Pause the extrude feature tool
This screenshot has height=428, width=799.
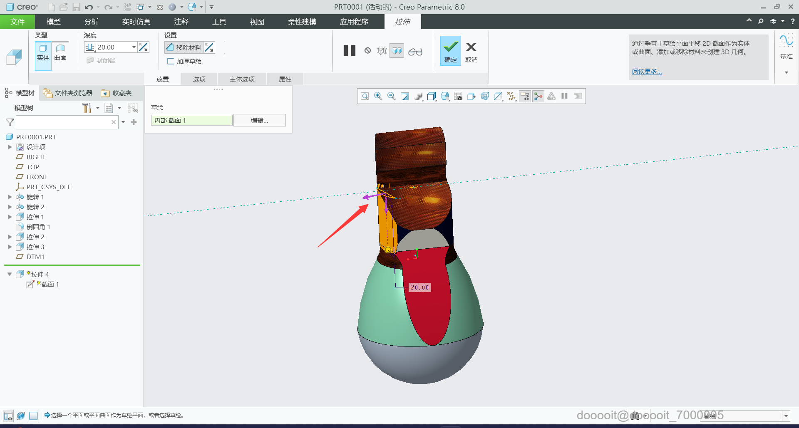coord(349,51)
